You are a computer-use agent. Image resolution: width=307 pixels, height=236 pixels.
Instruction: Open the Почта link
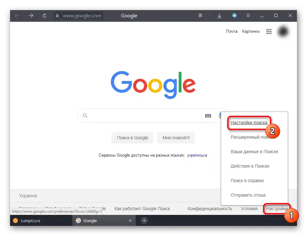point(232,32)
